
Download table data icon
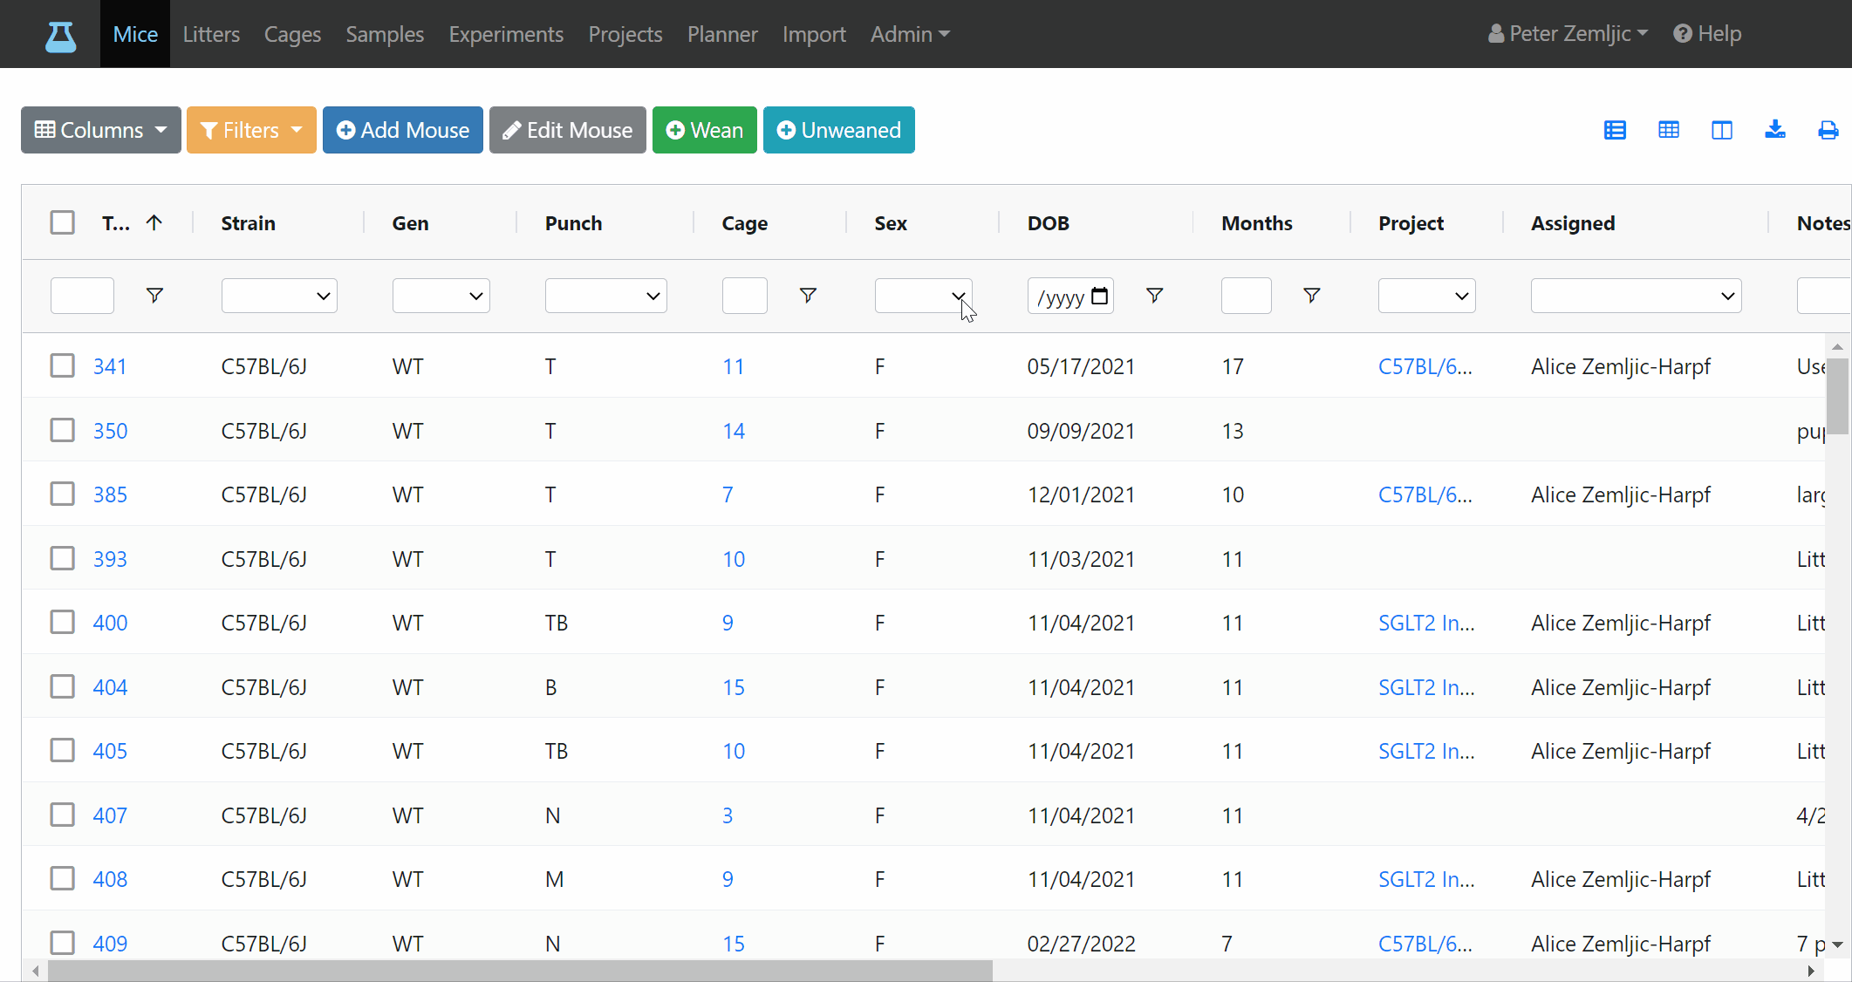pyautogui.click(x=1774, y=130)
